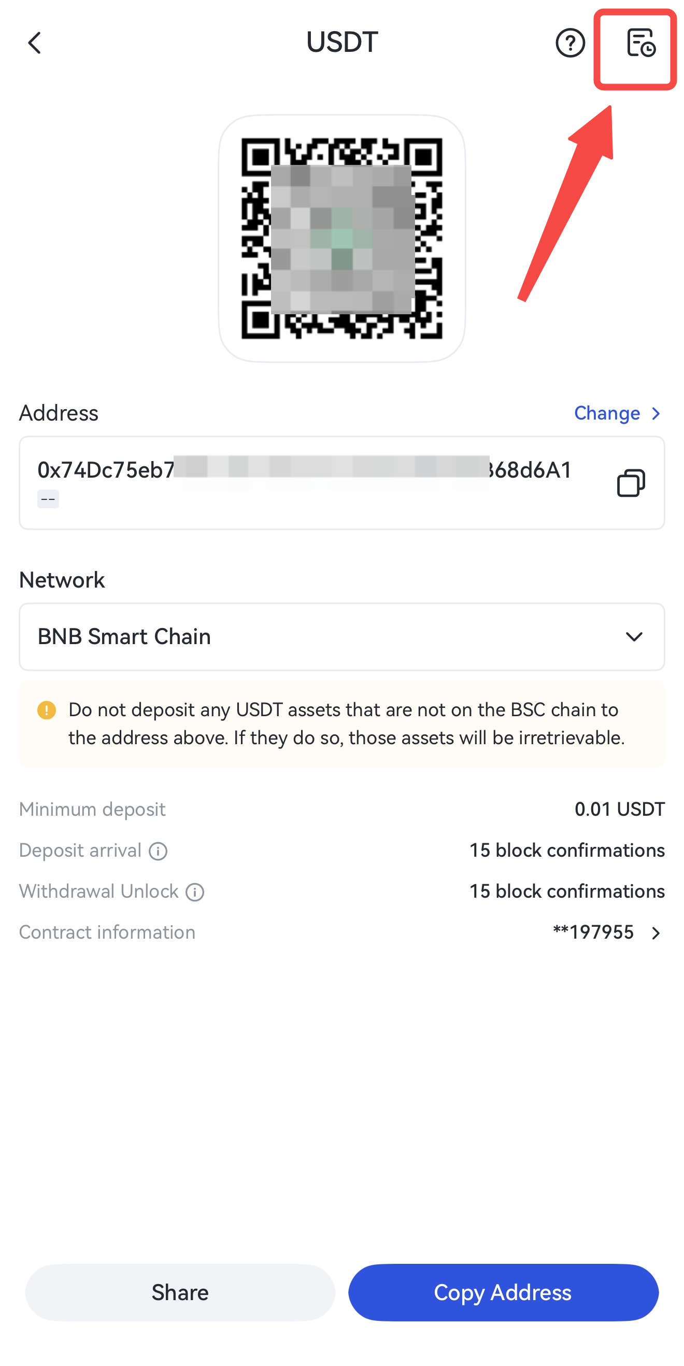This screenshot has height=1366, width=684.
Task: Tap the QR code image
Action: coord(341,239)
